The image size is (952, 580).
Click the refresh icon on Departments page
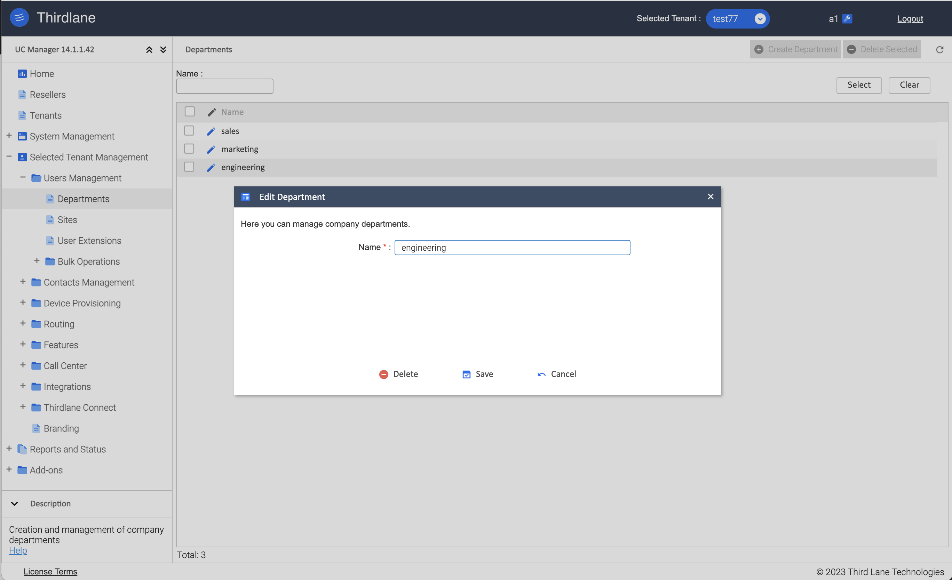click(x=940, y=50)
